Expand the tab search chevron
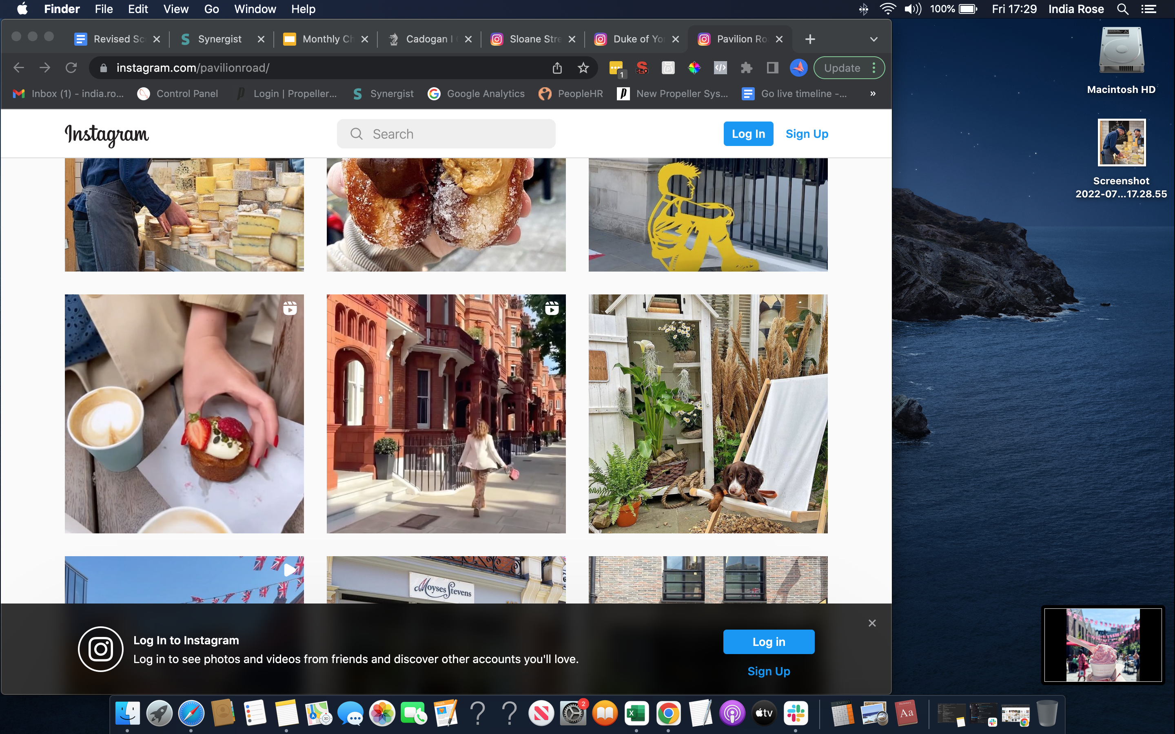 point(873,39)
